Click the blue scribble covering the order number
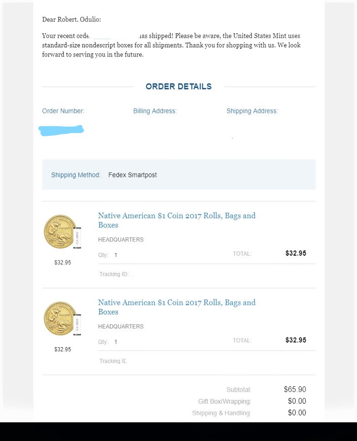This screenshot has height=441, width=357. tap(61, 130)
